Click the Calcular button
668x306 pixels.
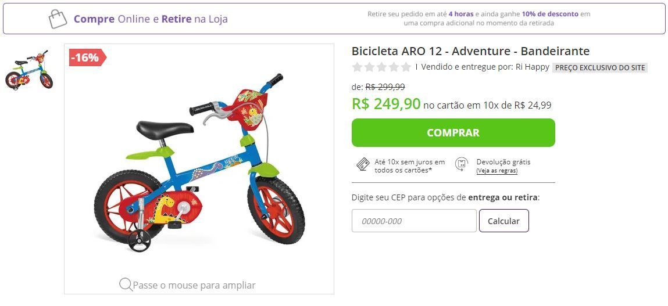(x=503, y=221)
